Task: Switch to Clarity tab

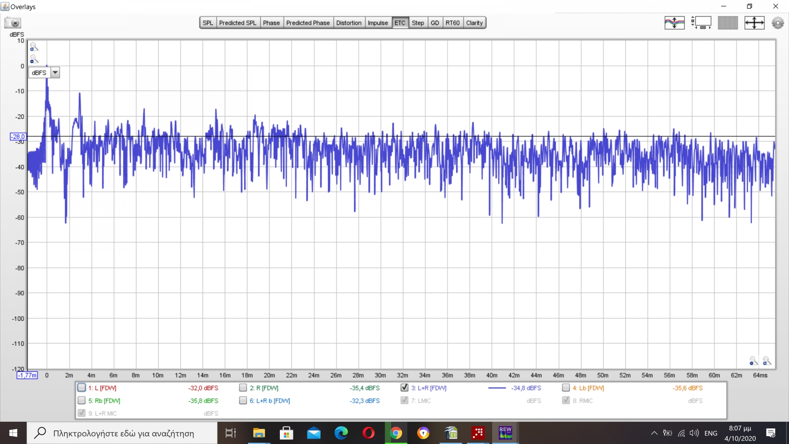Action: pyautogui.click(x=474, y=23)
